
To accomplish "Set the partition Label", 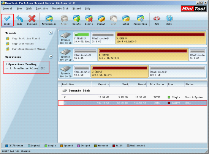I will click(126, 20).
